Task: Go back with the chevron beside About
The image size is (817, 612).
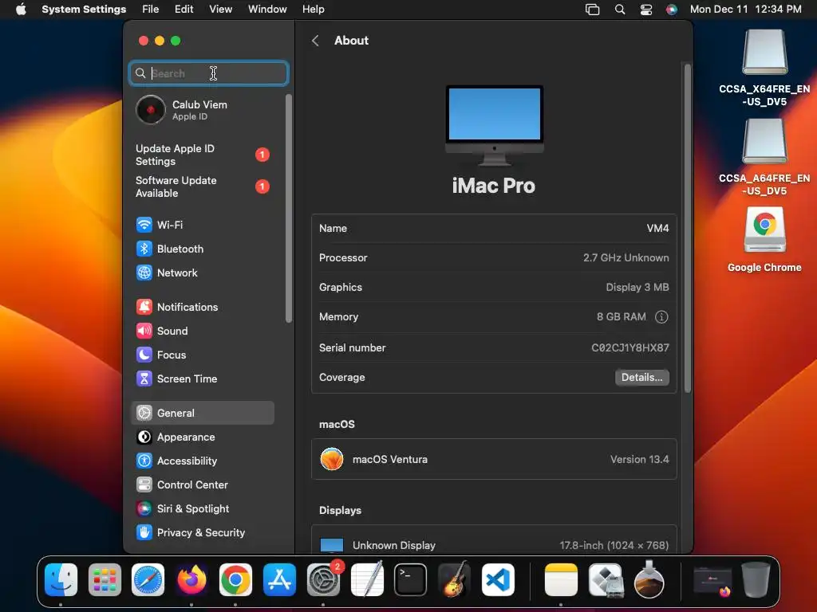Action: [315, 41]
